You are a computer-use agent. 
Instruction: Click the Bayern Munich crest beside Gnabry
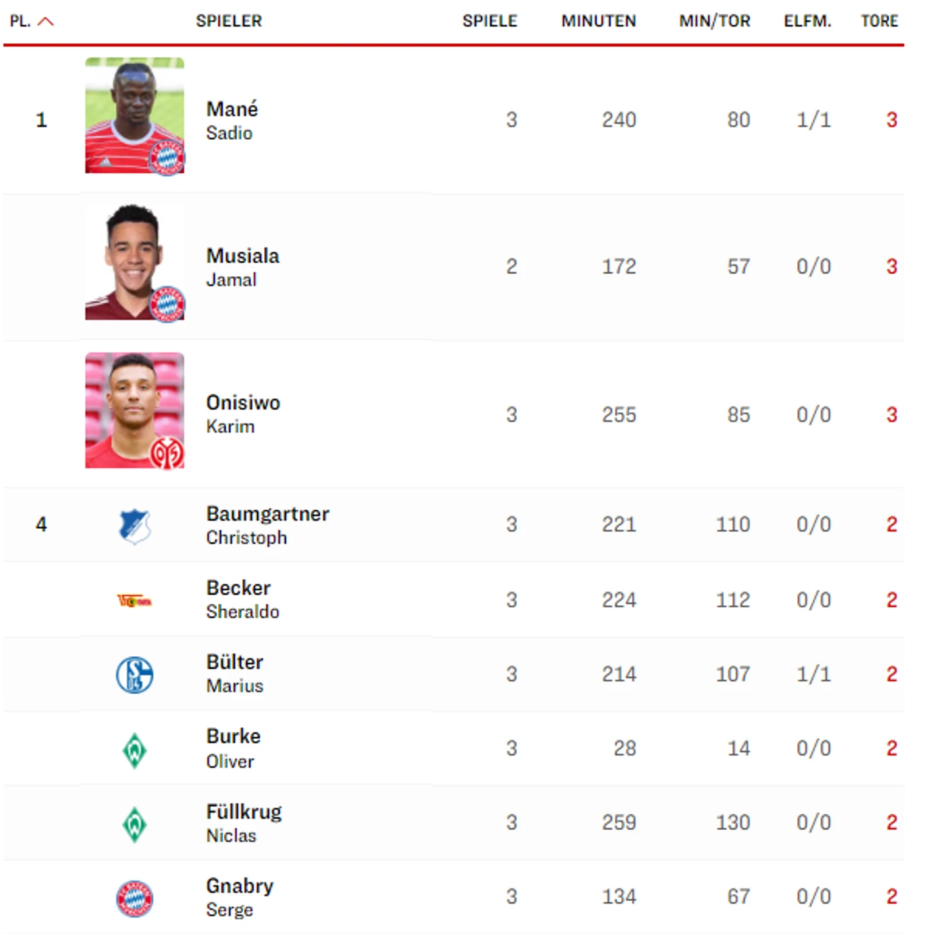pyautogui.click(x=135, y=899)
